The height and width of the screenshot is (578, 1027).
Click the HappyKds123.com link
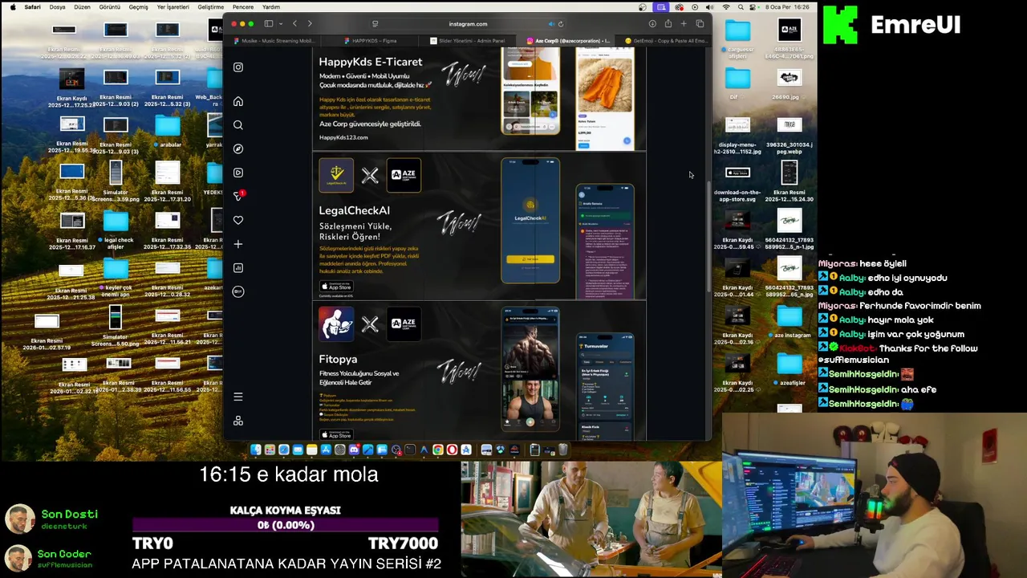point(343,137)
